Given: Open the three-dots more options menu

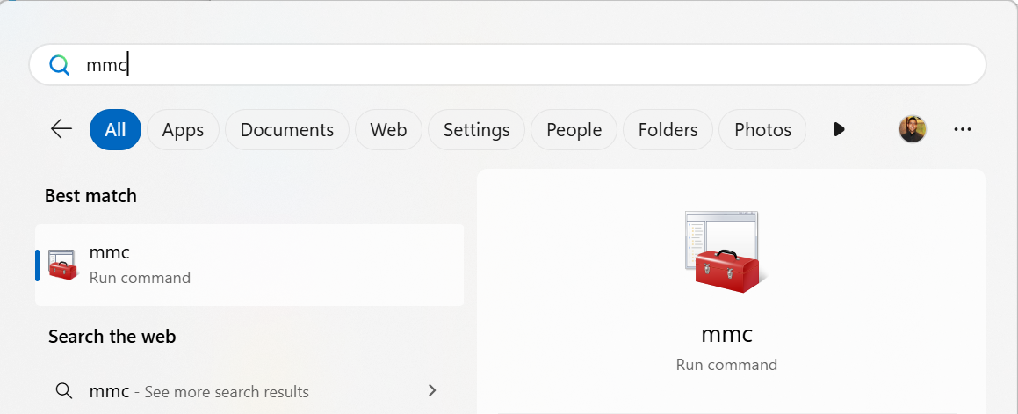Looking at the screenshot, I should coord(963,130).
